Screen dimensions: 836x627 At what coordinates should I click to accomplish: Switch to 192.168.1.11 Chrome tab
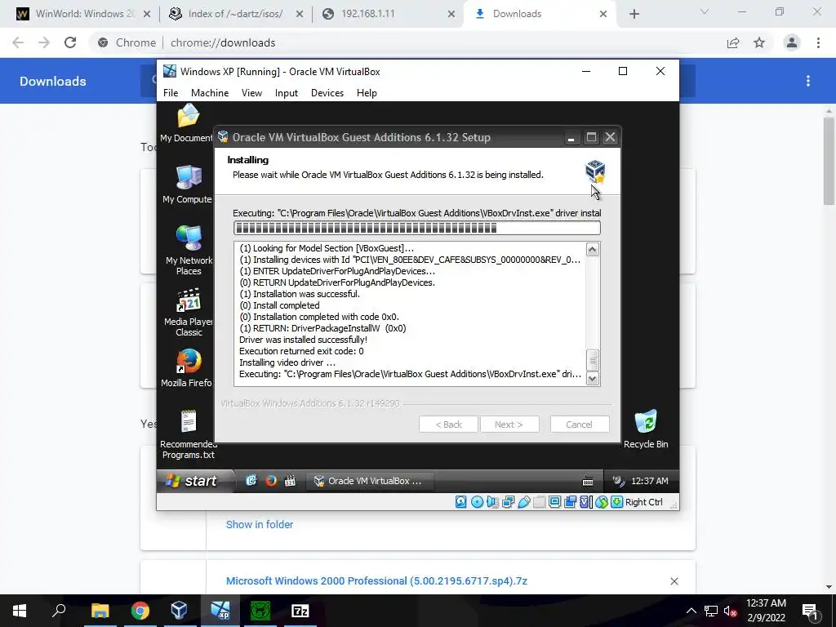[388, 14]
